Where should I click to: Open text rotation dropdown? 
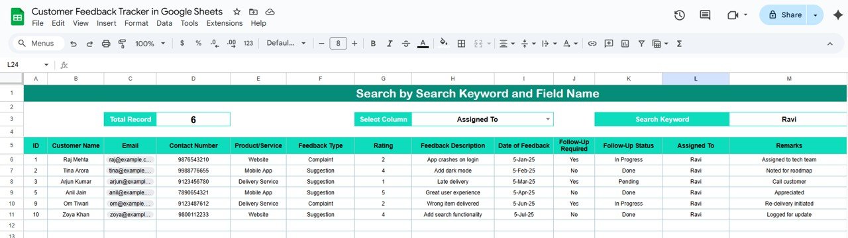(570, 44)
